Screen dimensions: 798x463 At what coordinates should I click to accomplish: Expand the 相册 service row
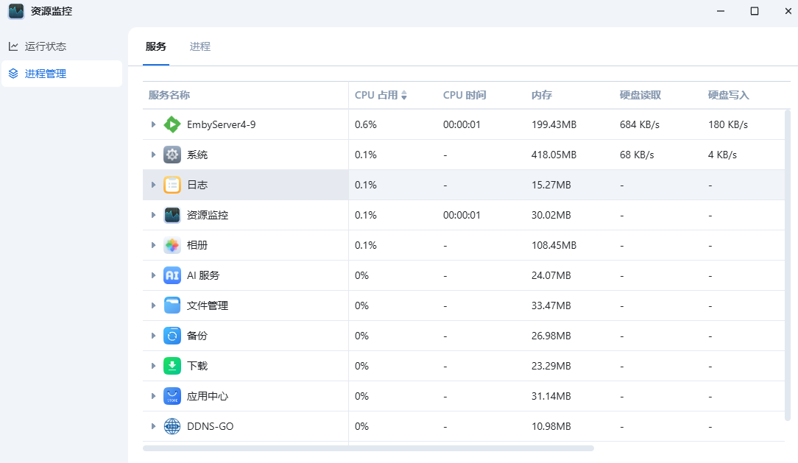153,245
